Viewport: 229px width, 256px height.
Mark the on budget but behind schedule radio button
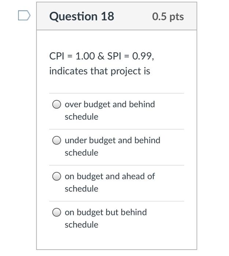56,212
